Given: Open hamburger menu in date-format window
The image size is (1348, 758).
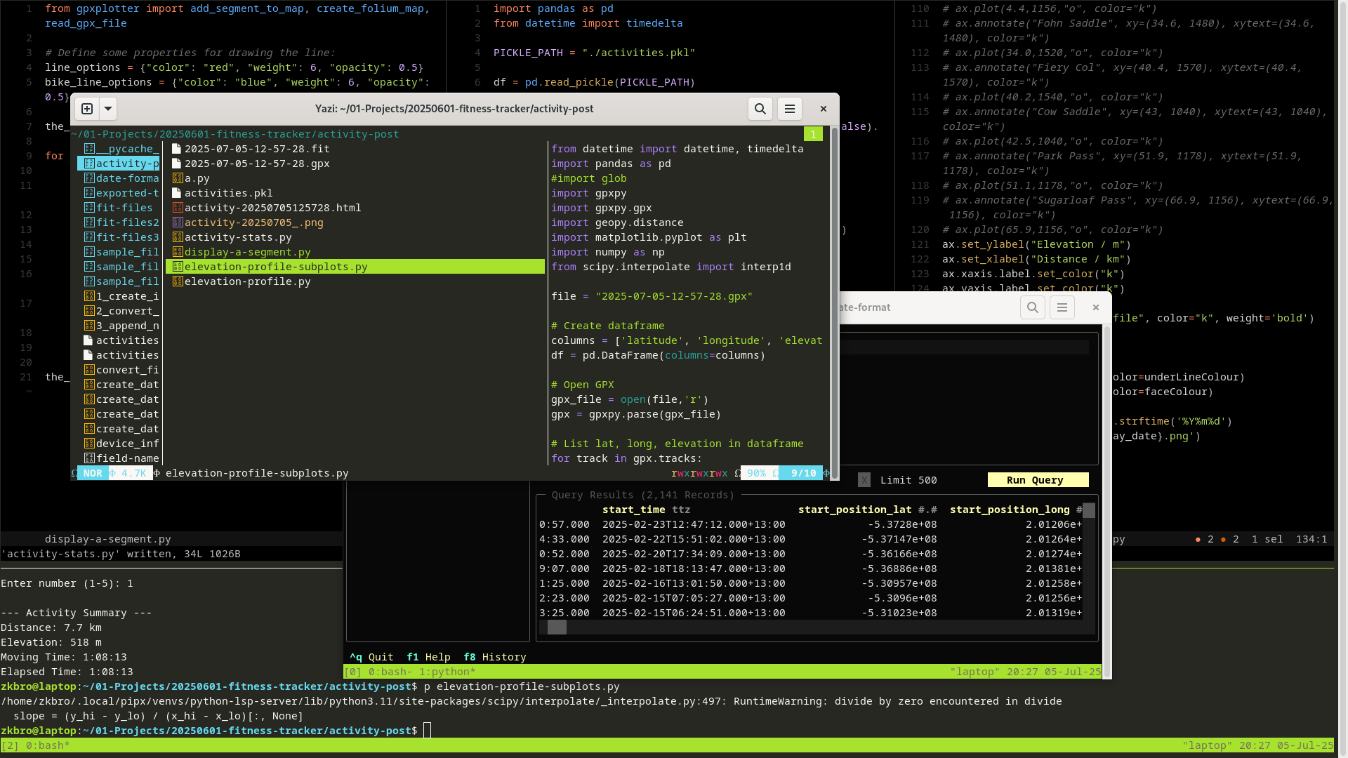Looking at the screenshot, I should (x=1062, y=307).
